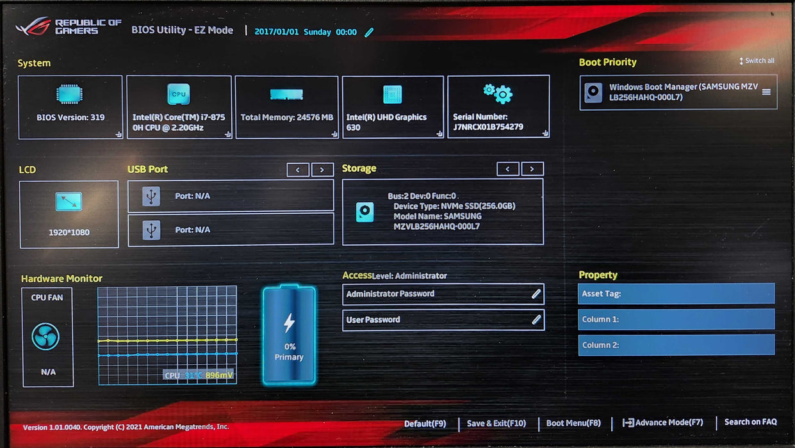The width and height of the screenshot is (795, 448).
Task: Click the Windows Boot Manager drag handle
Action: click(766, 92)
